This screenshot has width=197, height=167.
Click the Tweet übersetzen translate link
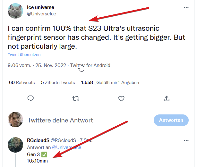[x=24, y=55]
